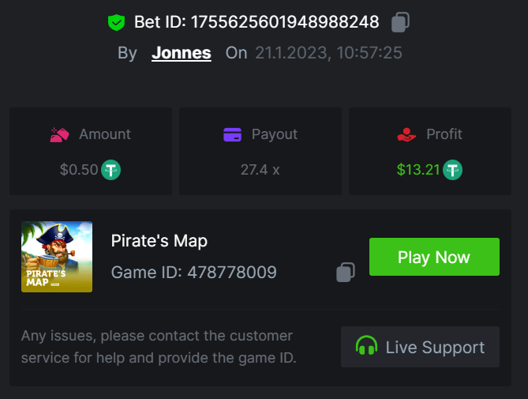Click the headset icon in Live Support
Viewport: 528px width, 399px height.
[366, 347]
